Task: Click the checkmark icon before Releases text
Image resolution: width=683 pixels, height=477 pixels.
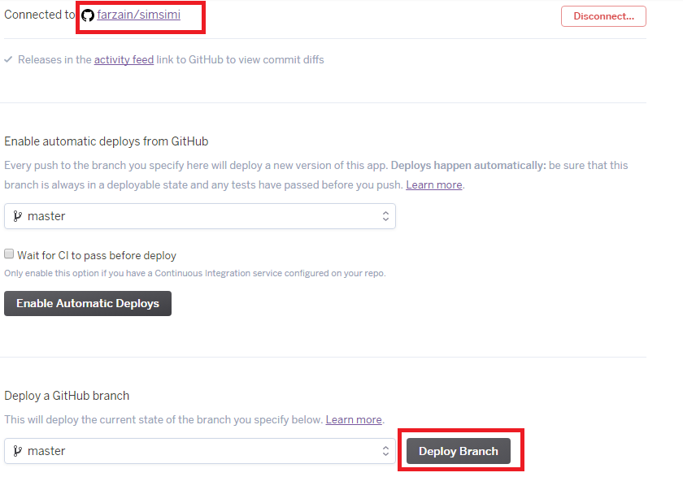Action: pyautogui.click(x=8, y=59)
